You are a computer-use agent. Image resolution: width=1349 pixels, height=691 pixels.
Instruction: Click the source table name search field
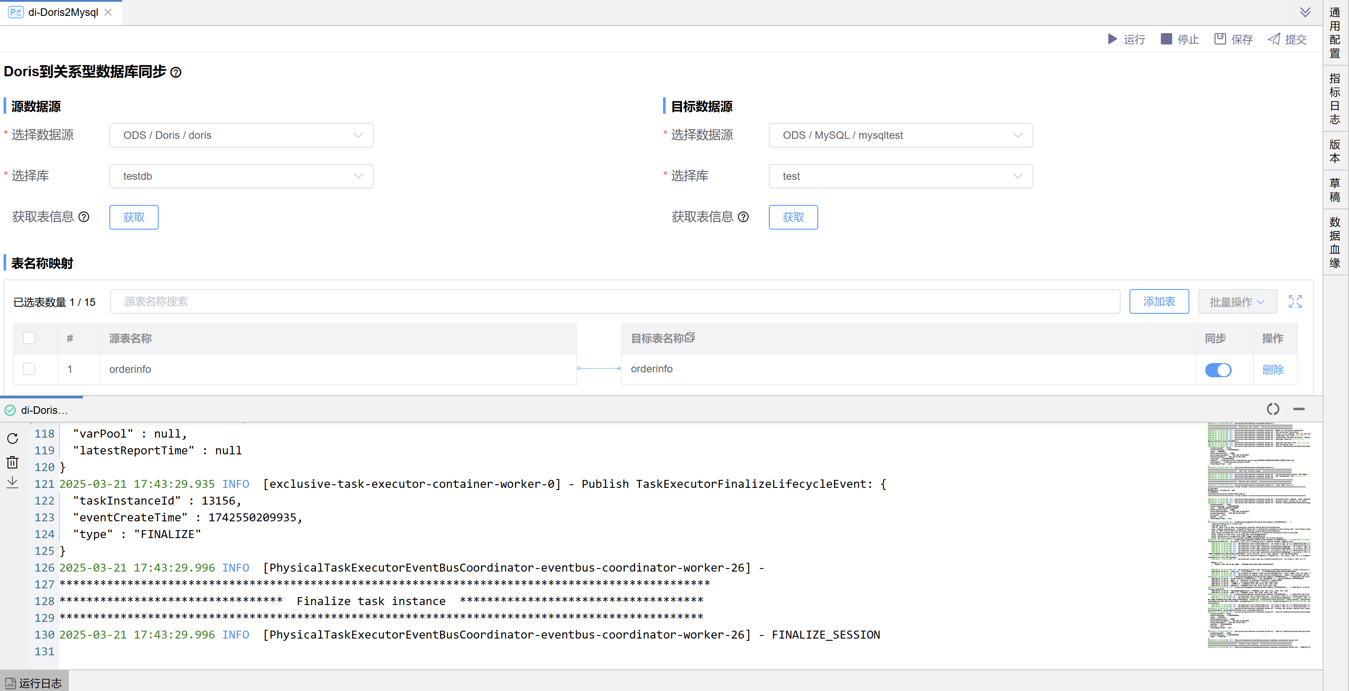613,301
